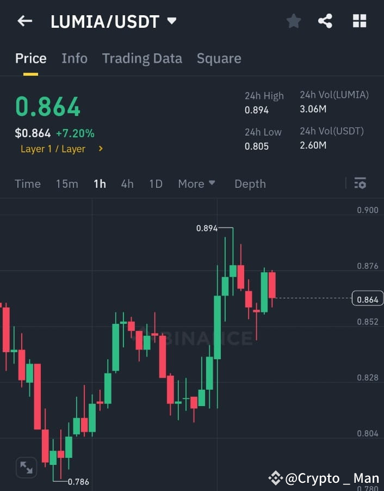384x491 pixels.
Task: Select the 4h candle interval
Action: coord(127,184)
